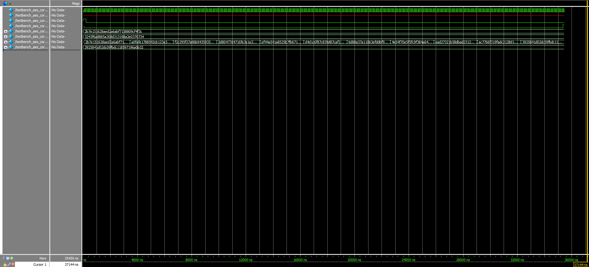This screenshot has width=589, height=267.
Task: Click the a0fafe1788542cb123a3 waveform value segment
Action: coord(151,42)
